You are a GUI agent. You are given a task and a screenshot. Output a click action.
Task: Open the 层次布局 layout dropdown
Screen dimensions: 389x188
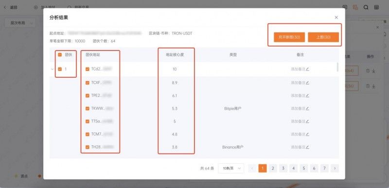tap(20, 23)
